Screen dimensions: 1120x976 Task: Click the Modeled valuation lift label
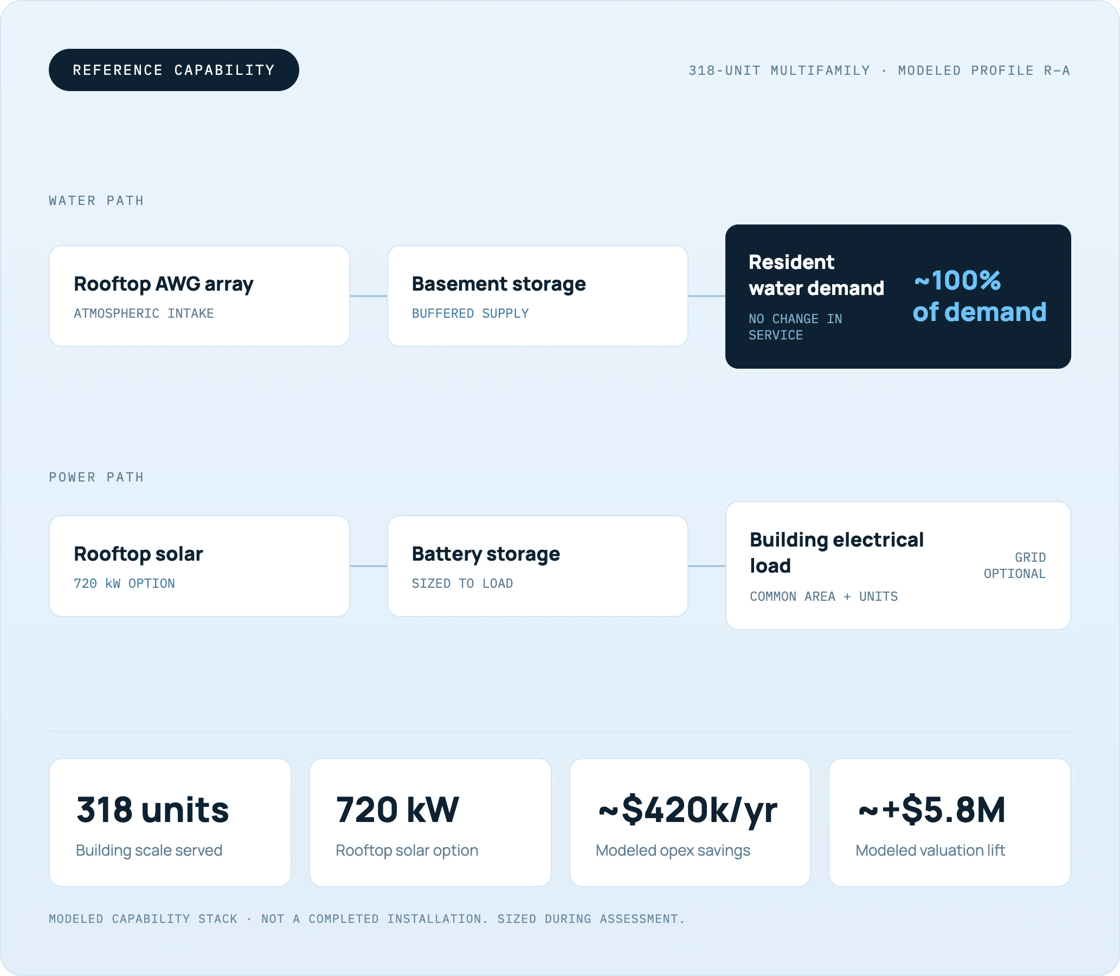[930, 851]
